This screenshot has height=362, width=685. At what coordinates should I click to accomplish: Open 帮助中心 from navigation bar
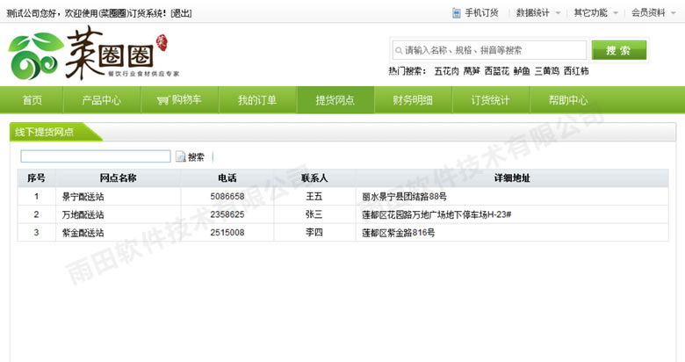pyautogui.click(x=568, y=100)
